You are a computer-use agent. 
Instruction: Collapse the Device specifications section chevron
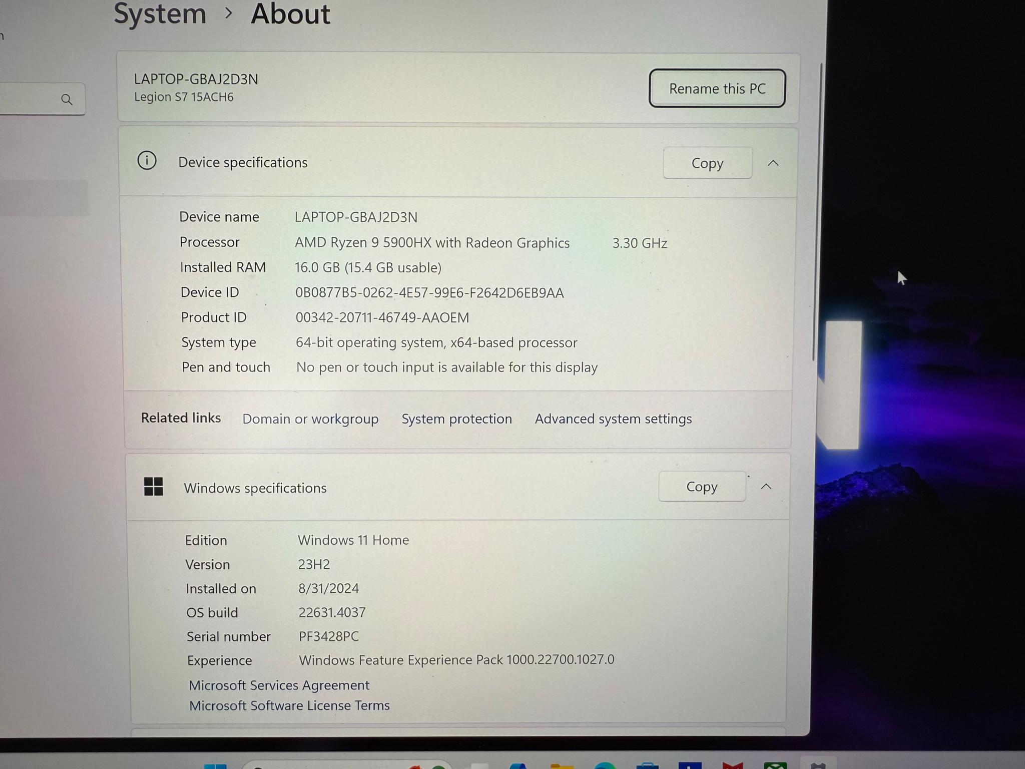tap(773, 163)
